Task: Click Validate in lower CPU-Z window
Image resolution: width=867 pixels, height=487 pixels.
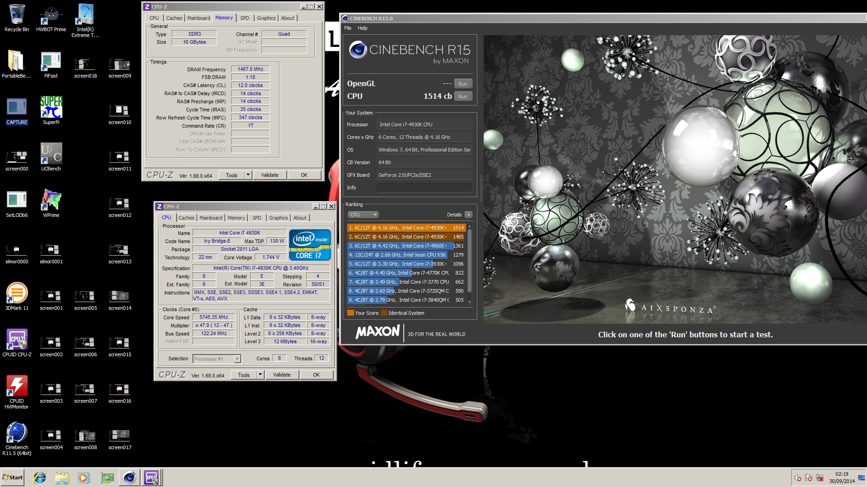Action: [282, 375]
